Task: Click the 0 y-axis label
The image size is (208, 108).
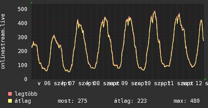Action: click(26, 79)
